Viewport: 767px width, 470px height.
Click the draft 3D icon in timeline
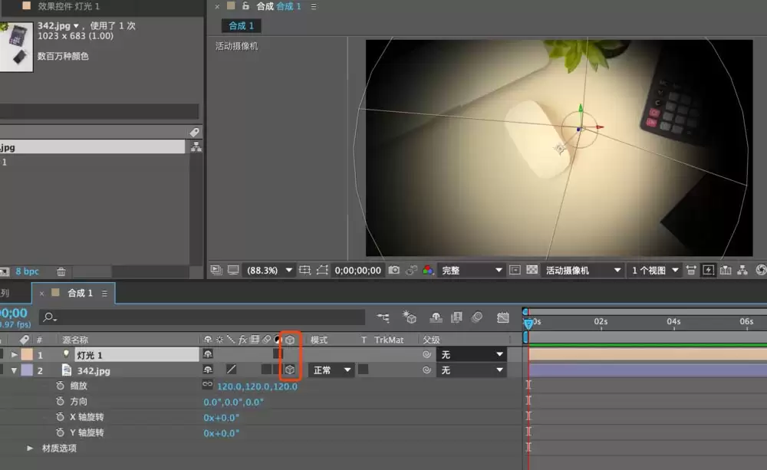click(409, 317)
